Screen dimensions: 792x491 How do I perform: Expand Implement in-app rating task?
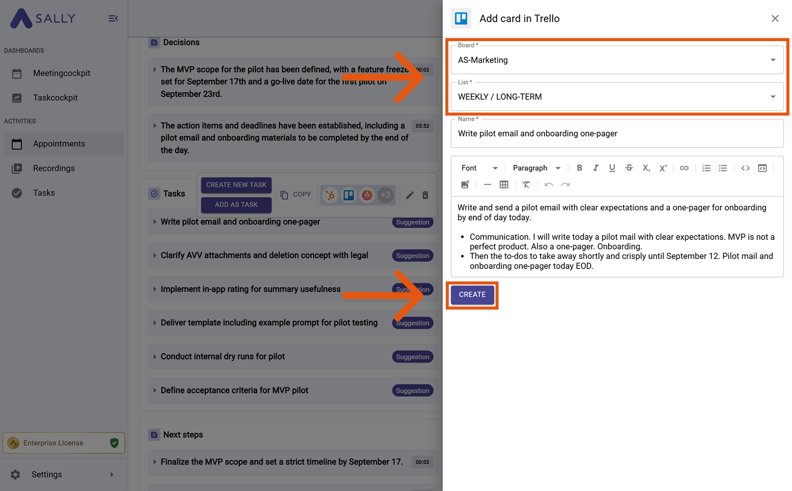[155, 289]
